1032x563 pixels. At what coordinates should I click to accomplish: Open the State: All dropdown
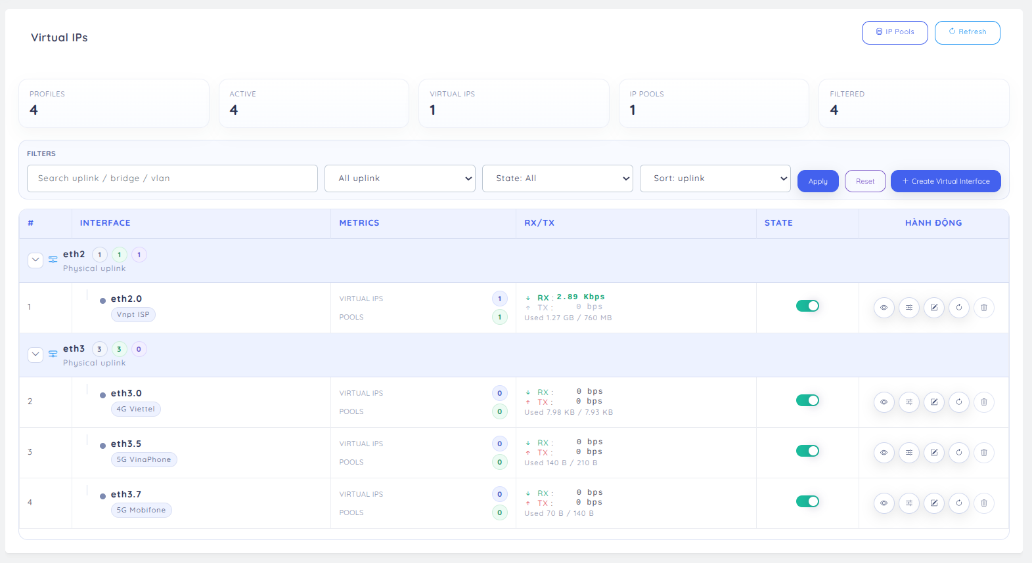tap(558, 178)
